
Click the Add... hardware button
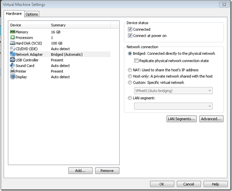(x=80, y=170)
